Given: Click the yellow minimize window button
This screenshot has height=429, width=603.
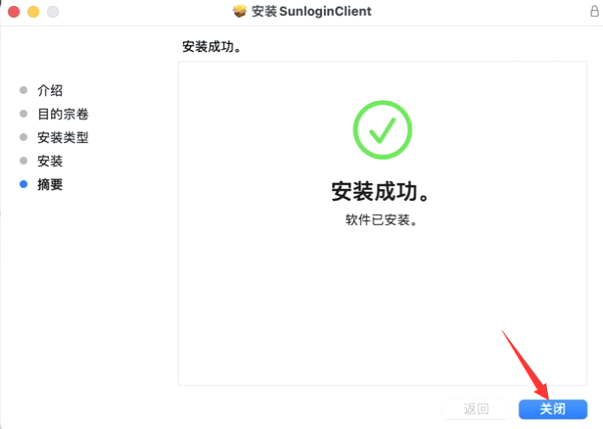Looking at the screenshot, I should (x=33, y=12).
